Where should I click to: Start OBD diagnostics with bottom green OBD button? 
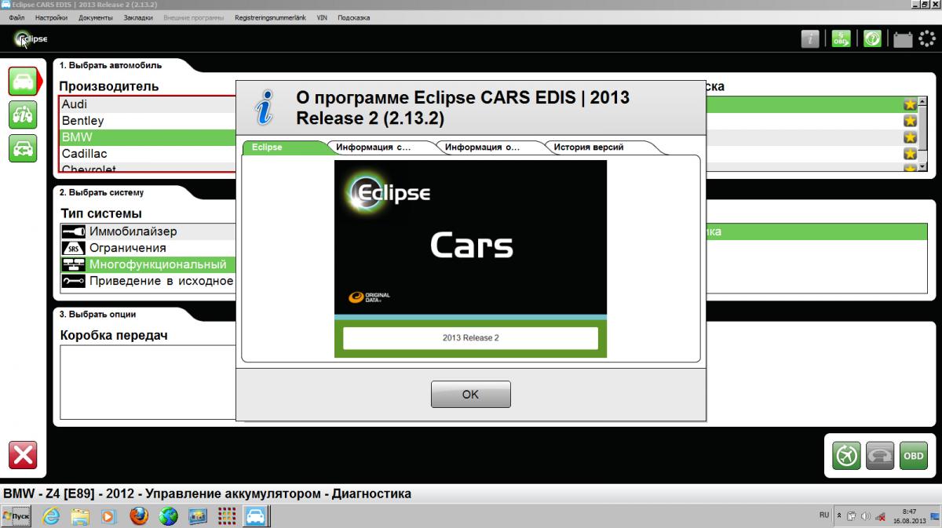(x=913, y=456)
